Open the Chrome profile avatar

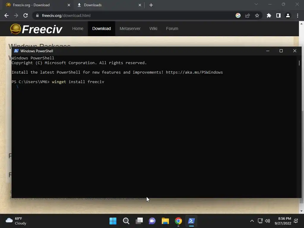288,15
